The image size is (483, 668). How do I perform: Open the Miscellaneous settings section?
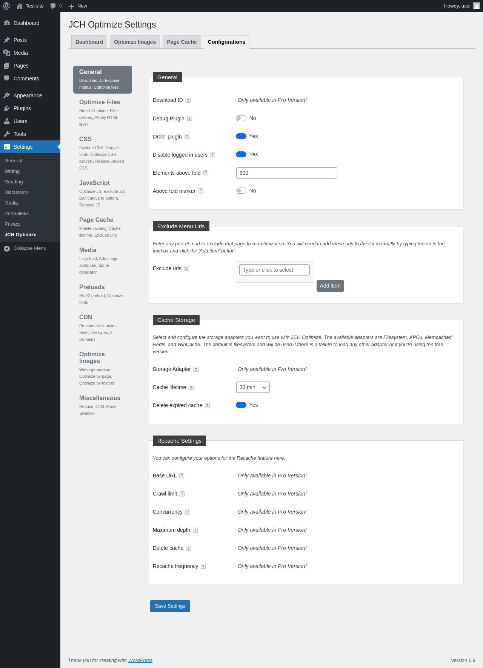(103, 405)
